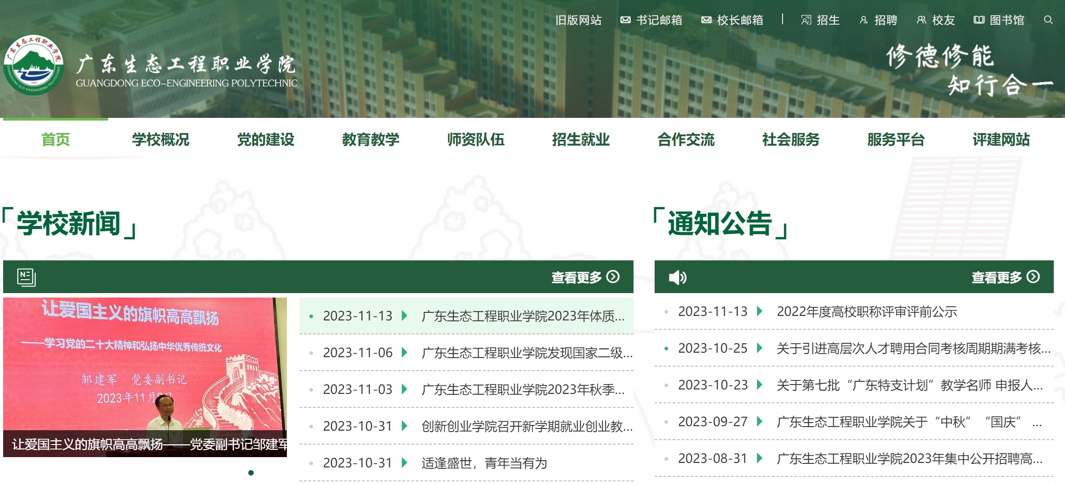Open the 合作交流 menu
Image resolution: width=1065 pixels, height=484 pixels.
(x=686, y=139)
